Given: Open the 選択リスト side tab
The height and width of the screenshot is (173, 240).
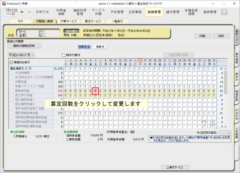Looking at the screenshot, I should click(236, 37).
